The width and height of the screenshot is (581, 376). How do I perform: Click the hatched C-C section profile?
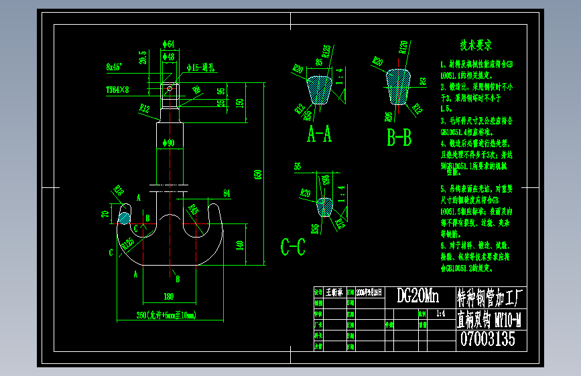(x=324, y=207)
